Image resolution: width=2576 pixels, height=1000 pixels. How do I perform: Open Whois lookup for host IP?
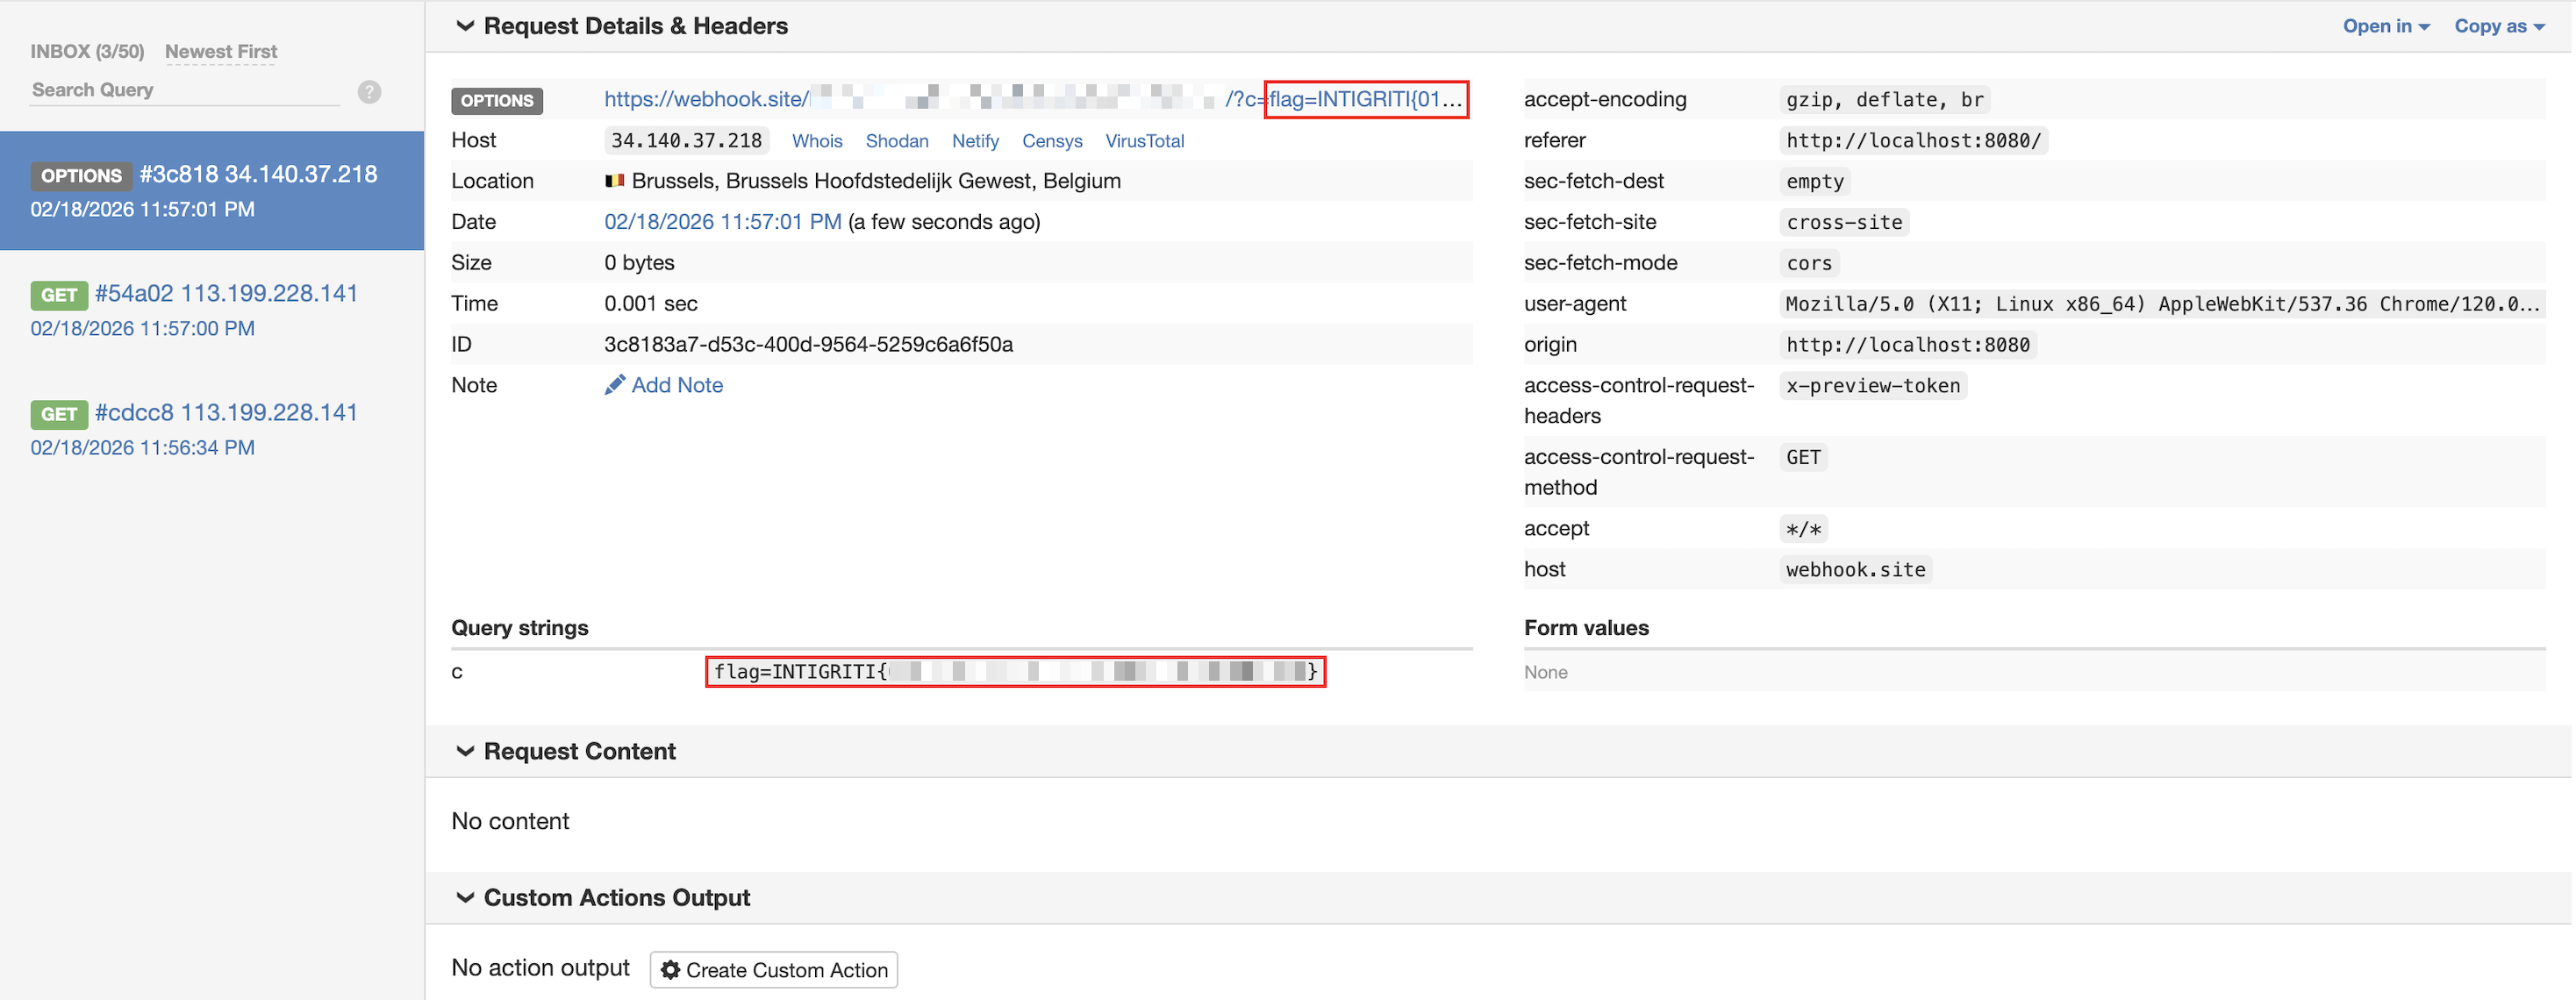[x=816, y=141]
